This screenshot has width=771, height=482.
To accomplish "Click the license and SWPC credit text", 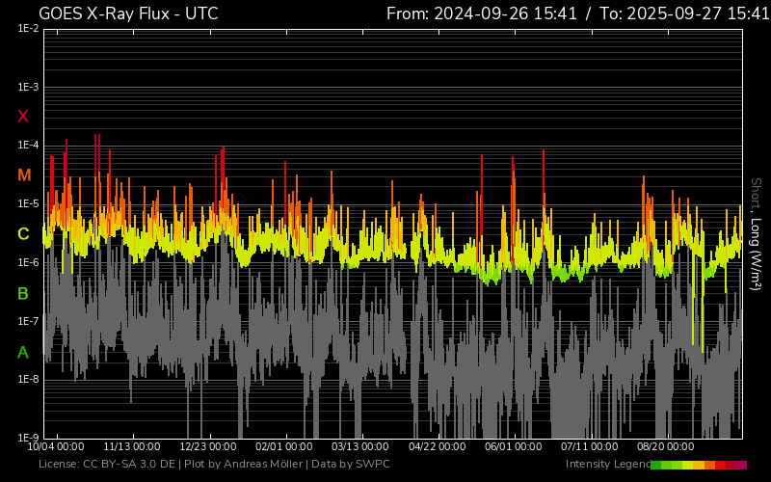I will [214, 465].
